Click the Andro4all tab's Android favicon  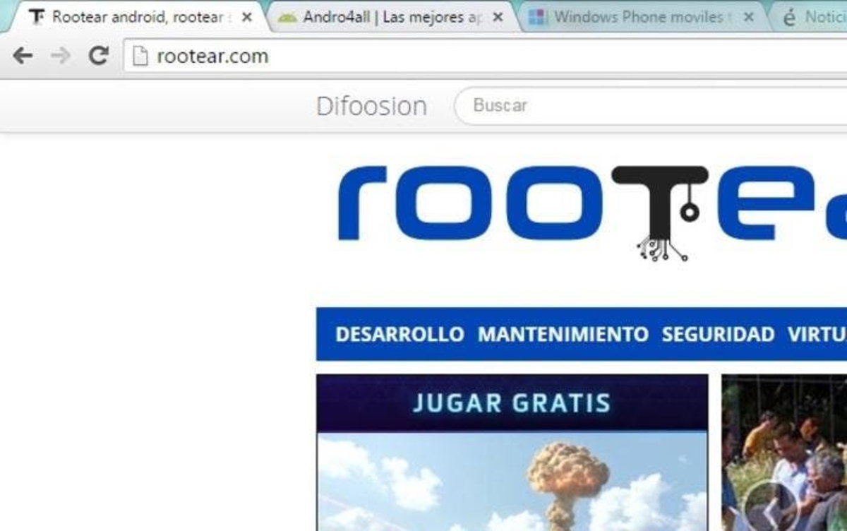tap(287, 18)
